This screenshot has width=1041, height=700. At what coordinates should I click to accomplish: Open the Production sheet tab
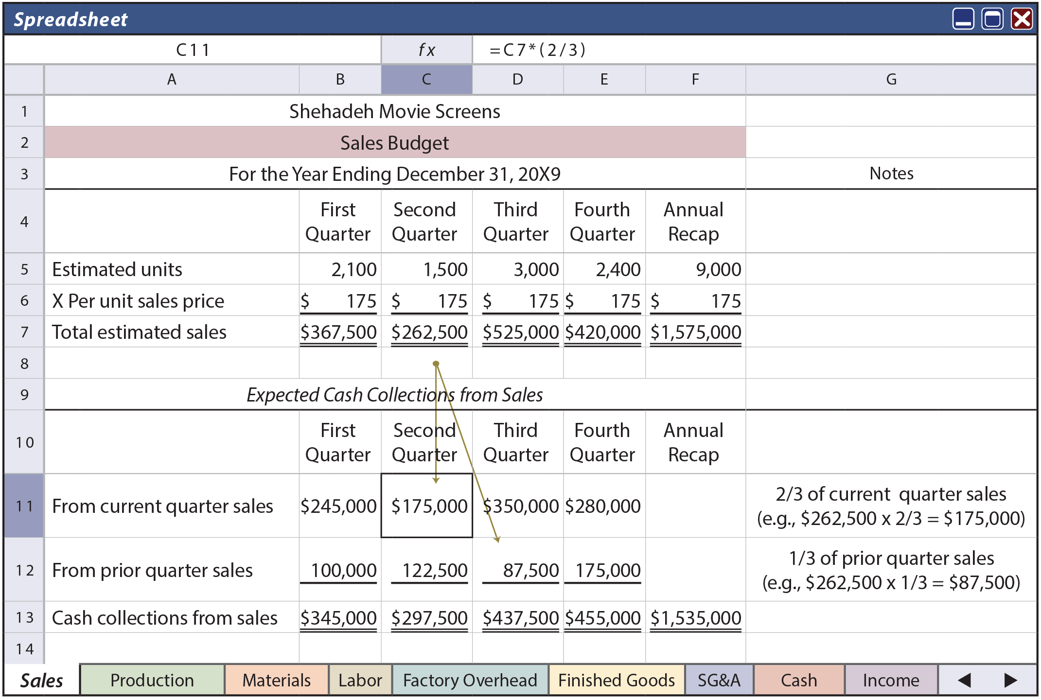[151, 680]
